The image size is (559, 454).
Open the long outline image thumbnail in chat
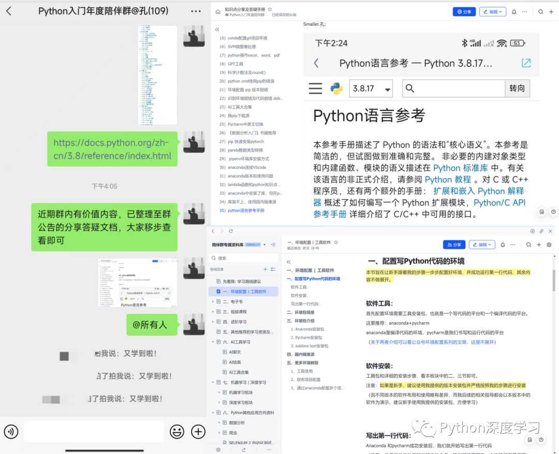pos(157,75)
